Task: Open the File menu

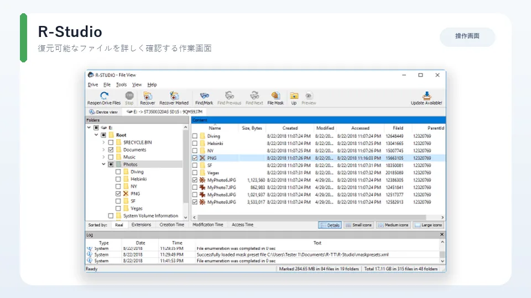Action: (107, 85)
